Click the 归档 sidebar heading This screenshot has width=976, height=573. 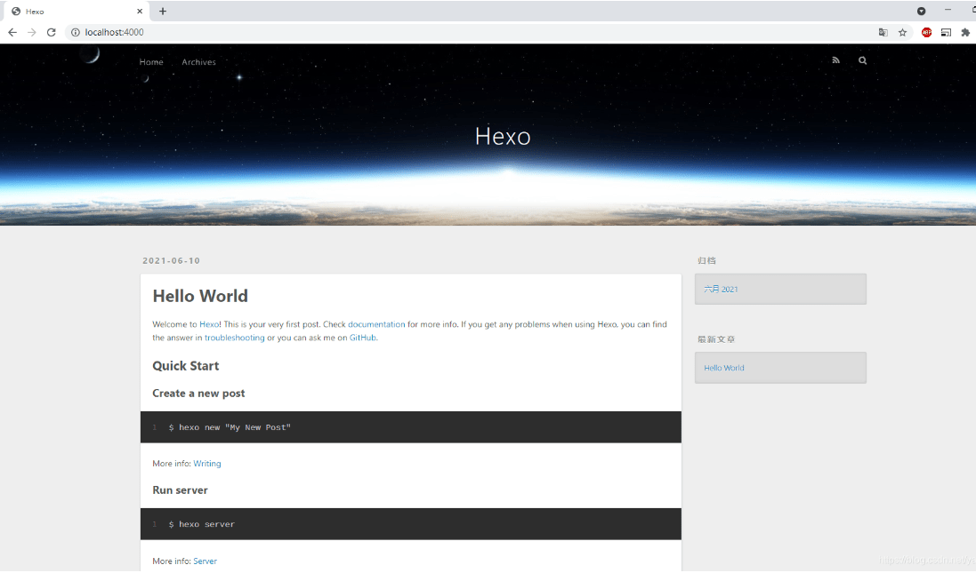[706, 260]
